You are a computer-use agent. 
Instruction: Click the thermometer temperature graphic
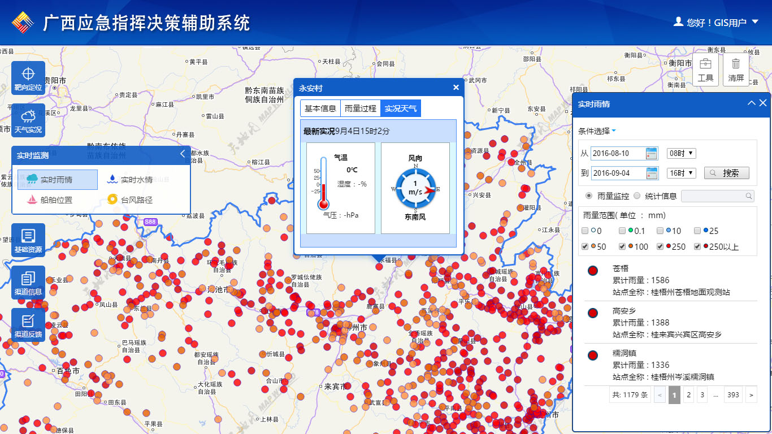(x=323, y=184)
